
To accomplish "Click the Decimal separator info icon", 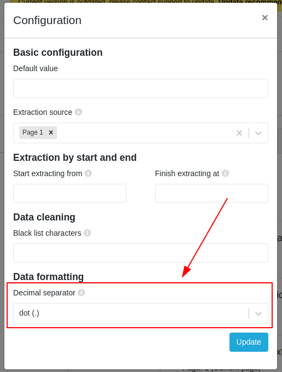I will pos(82,293).
